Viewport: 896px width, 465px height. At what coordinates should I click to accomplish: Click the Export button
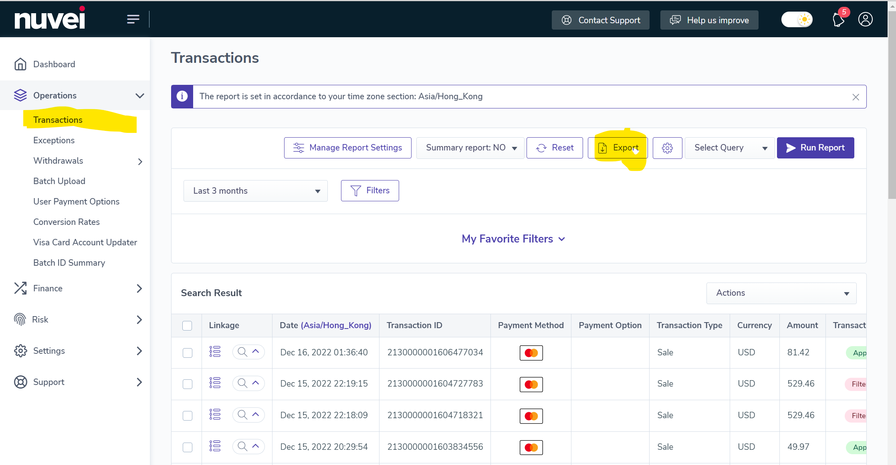point(619,147)
